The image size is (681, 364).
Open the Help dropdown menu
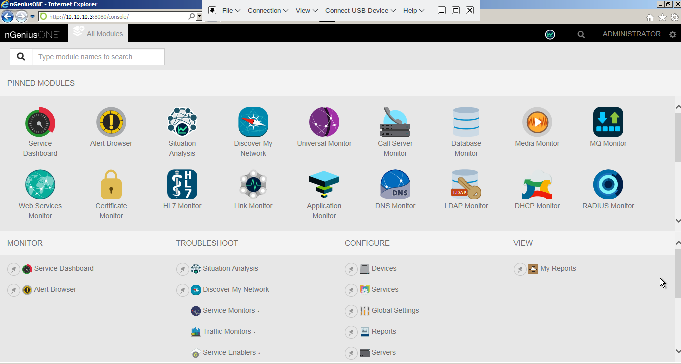[x=414, y=10]
